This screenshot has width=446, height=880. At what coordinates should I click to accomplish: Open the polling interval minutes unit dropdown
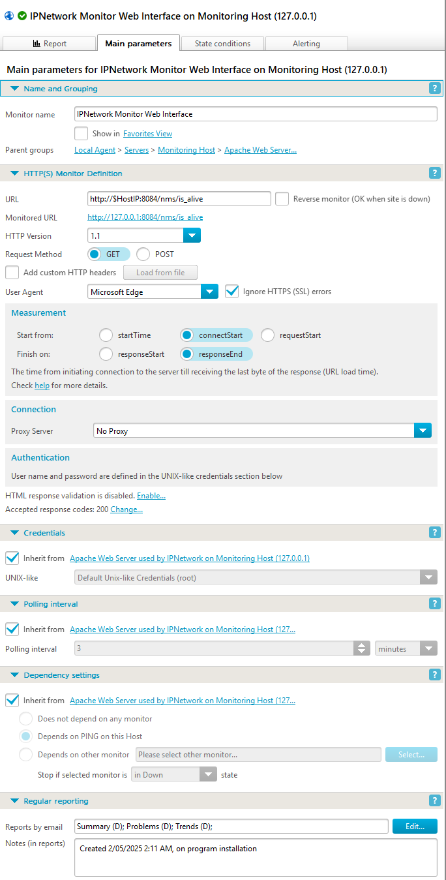tap(428, 648)
